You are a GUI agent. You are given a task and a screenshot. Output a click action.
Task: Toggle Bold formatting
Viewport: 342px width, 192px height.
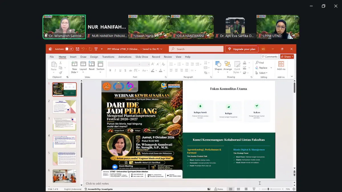[x=110, y=71]
